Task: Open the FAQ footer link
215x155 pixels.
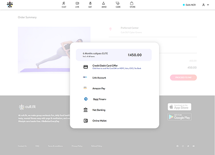Action: tap(37, 146)
